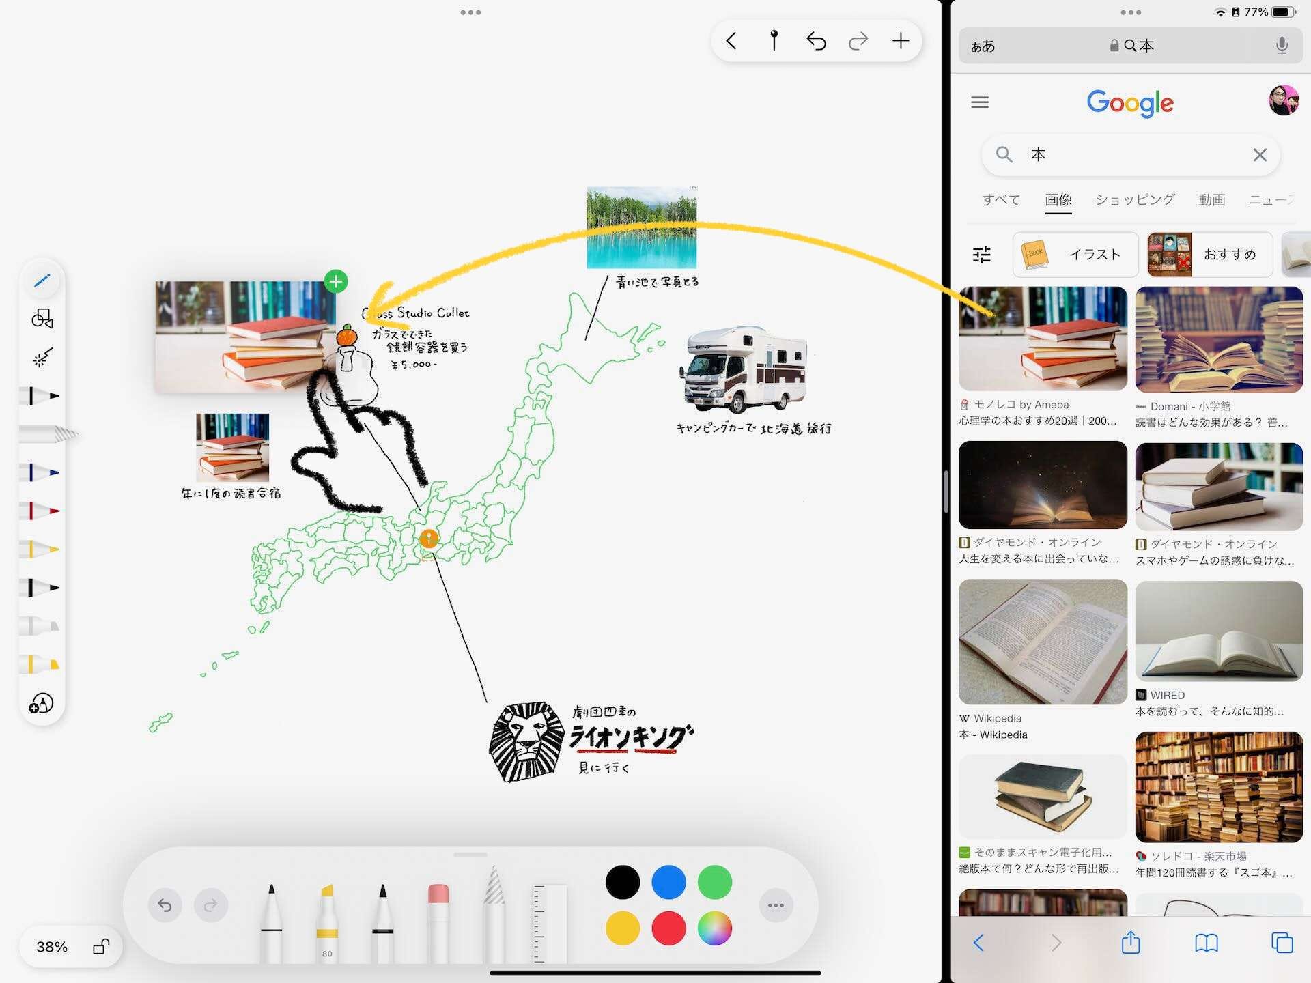Tap the three-dot handle atop the canvas app
The height and width of the screenshot is (983, 1311).
pos(470,12)
